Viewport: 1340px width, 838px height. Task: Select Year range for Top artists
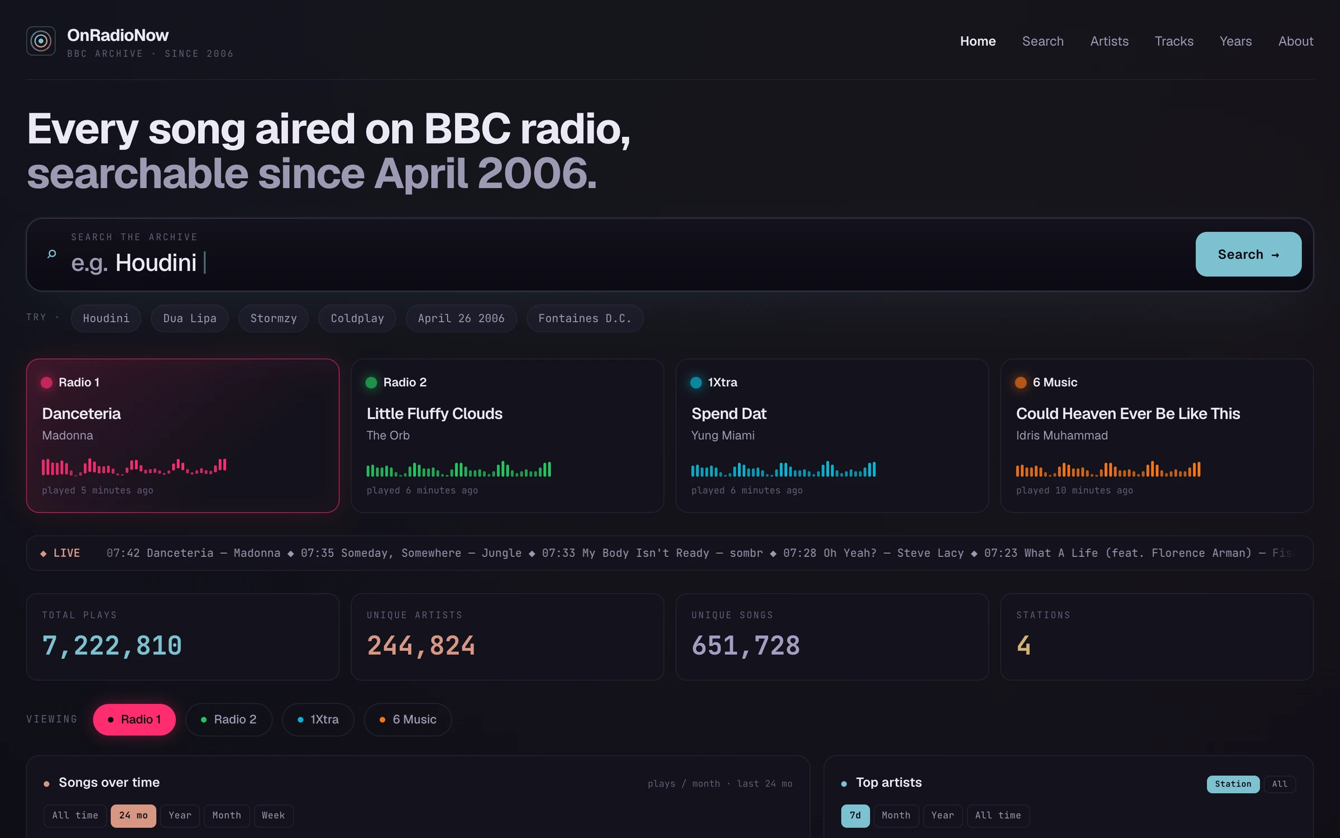coord(942,816)
